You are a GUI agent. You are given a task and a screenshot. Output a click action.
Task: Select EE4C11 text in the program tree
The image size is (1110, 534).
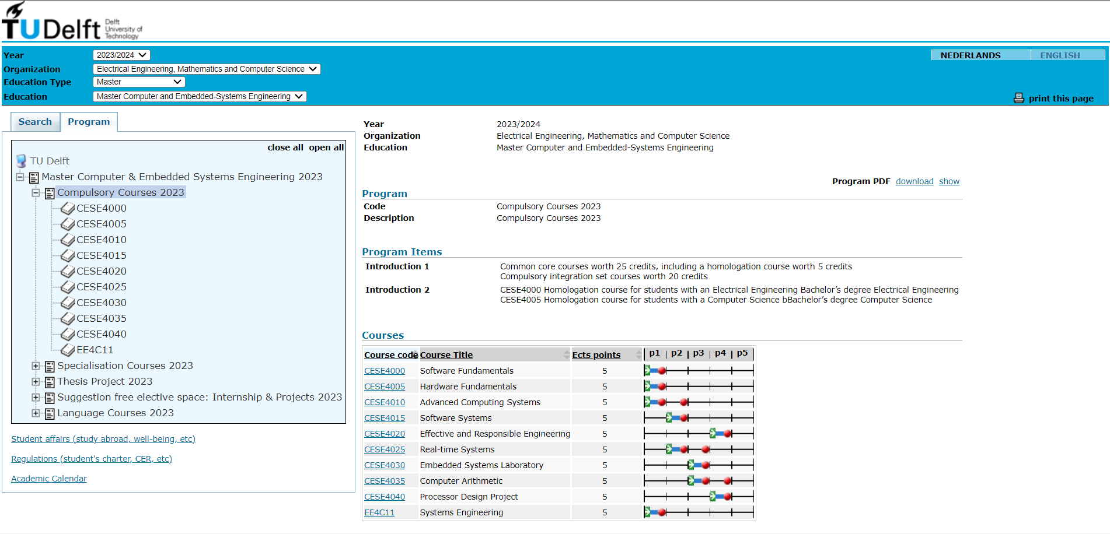95,350
